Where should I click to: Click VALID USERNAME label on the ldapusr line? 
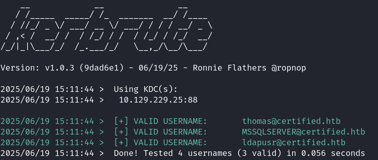pyautogui.click(x=170, y=142)
